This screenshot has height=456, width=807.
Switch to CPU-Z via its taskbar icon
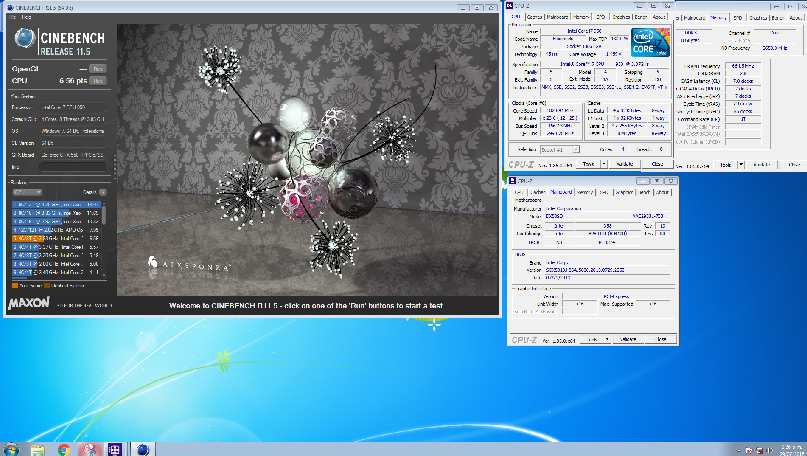click(115, 449)
